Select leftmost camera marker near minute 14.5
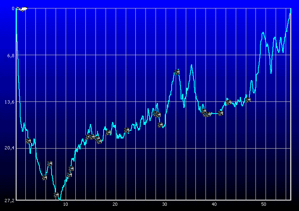This screenshot has height=211, width=299. pyautogui.click(x=88, y=137)
